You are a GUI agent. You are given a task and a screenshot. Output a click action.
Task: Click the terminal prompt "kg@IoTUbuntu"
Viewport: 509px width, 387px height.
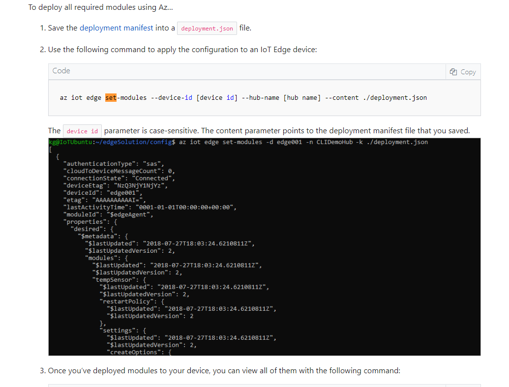[70, 142]
